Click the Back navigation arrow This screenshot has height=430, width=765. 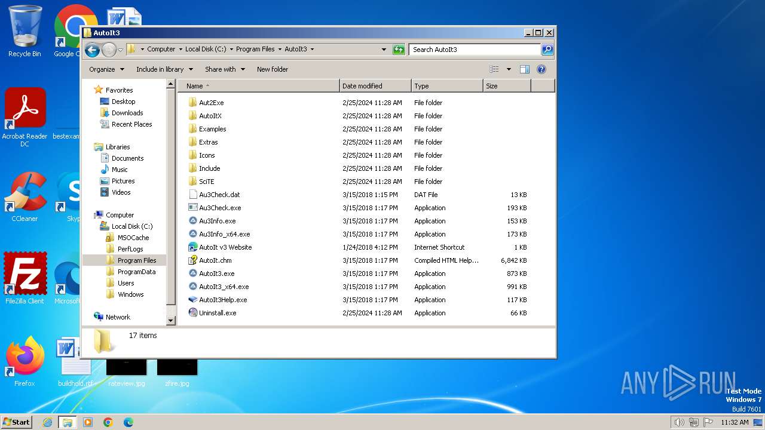pos(92,50)
